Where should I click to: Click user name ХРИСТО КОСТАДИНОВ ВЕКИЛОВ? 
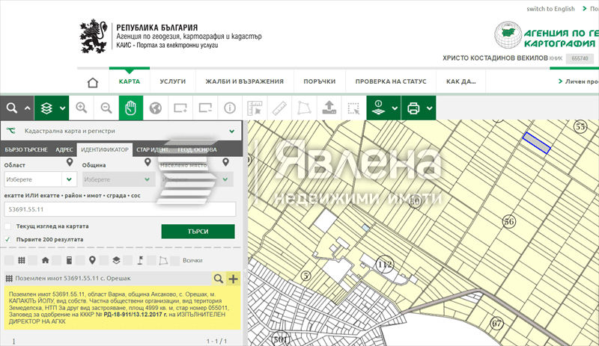click(495, 58)
